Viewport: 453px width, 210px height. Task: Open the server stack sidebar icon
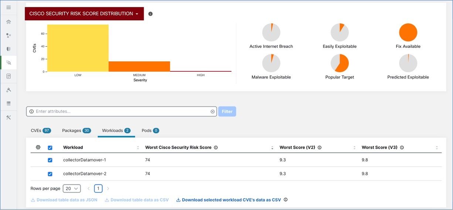(x=8, y=104)
